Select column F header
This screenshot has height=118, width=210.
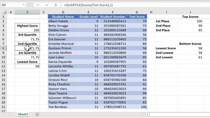(113, 12)
